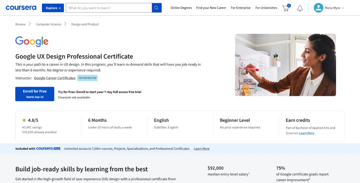Screen dimensions: 360x183
Task: Click Maria Myre's profile avatar icon
Action: click(x=318, y=7)
